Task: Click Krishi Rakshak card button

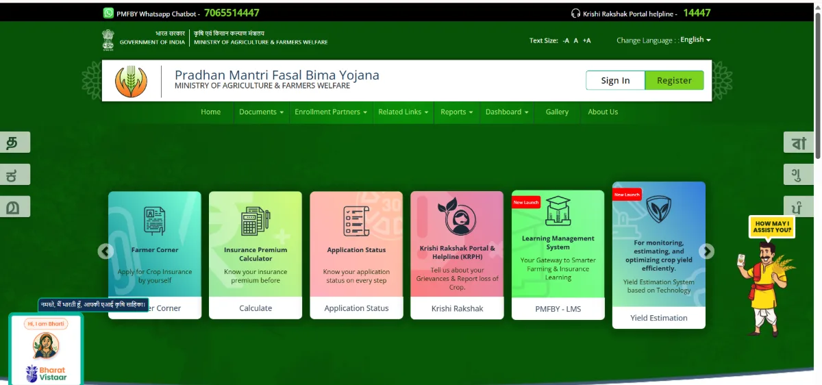Action: pos(457,308)
